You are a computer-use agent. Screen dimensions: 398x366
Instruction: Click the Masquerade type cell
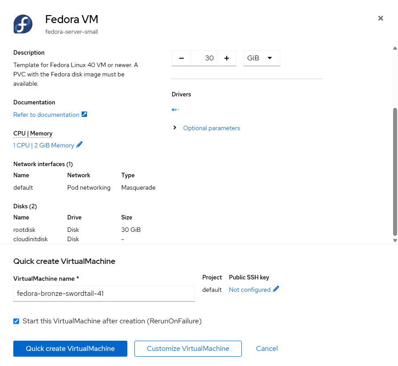tap(138, 187)
